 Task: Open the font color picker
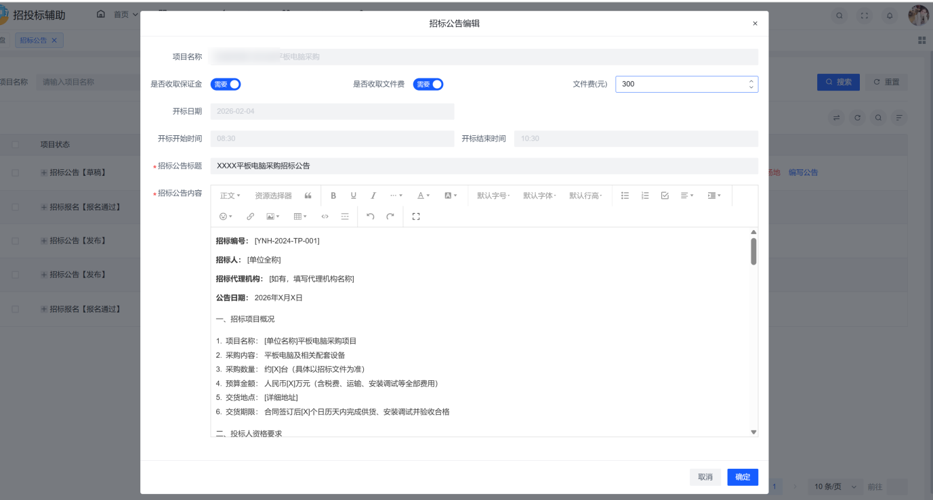pyautogui.click(x=421, y=195)
